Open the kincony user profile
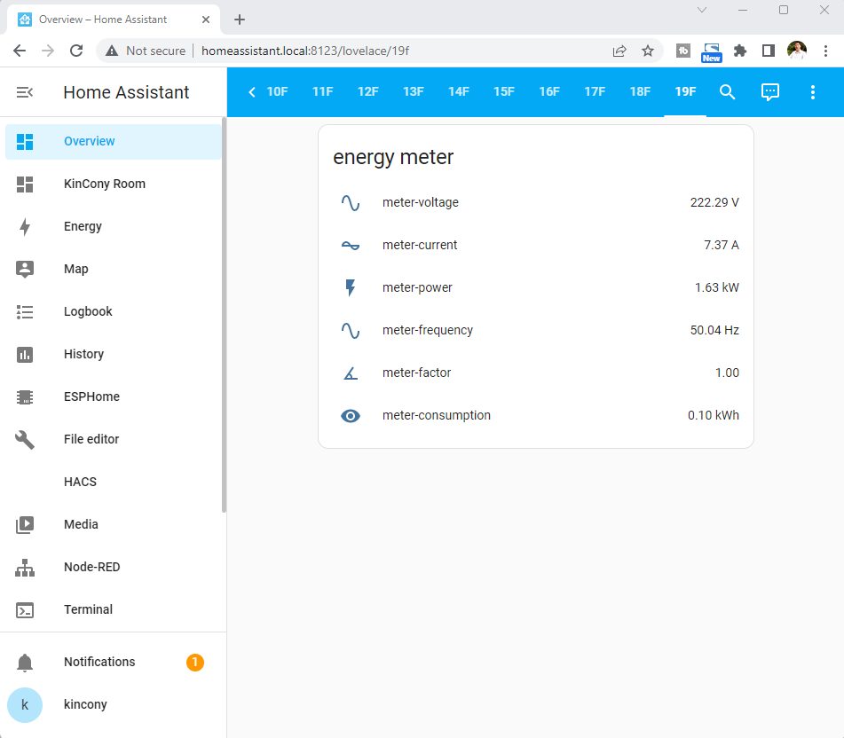Viewport: 844px width, 738px height. point(85,704)
